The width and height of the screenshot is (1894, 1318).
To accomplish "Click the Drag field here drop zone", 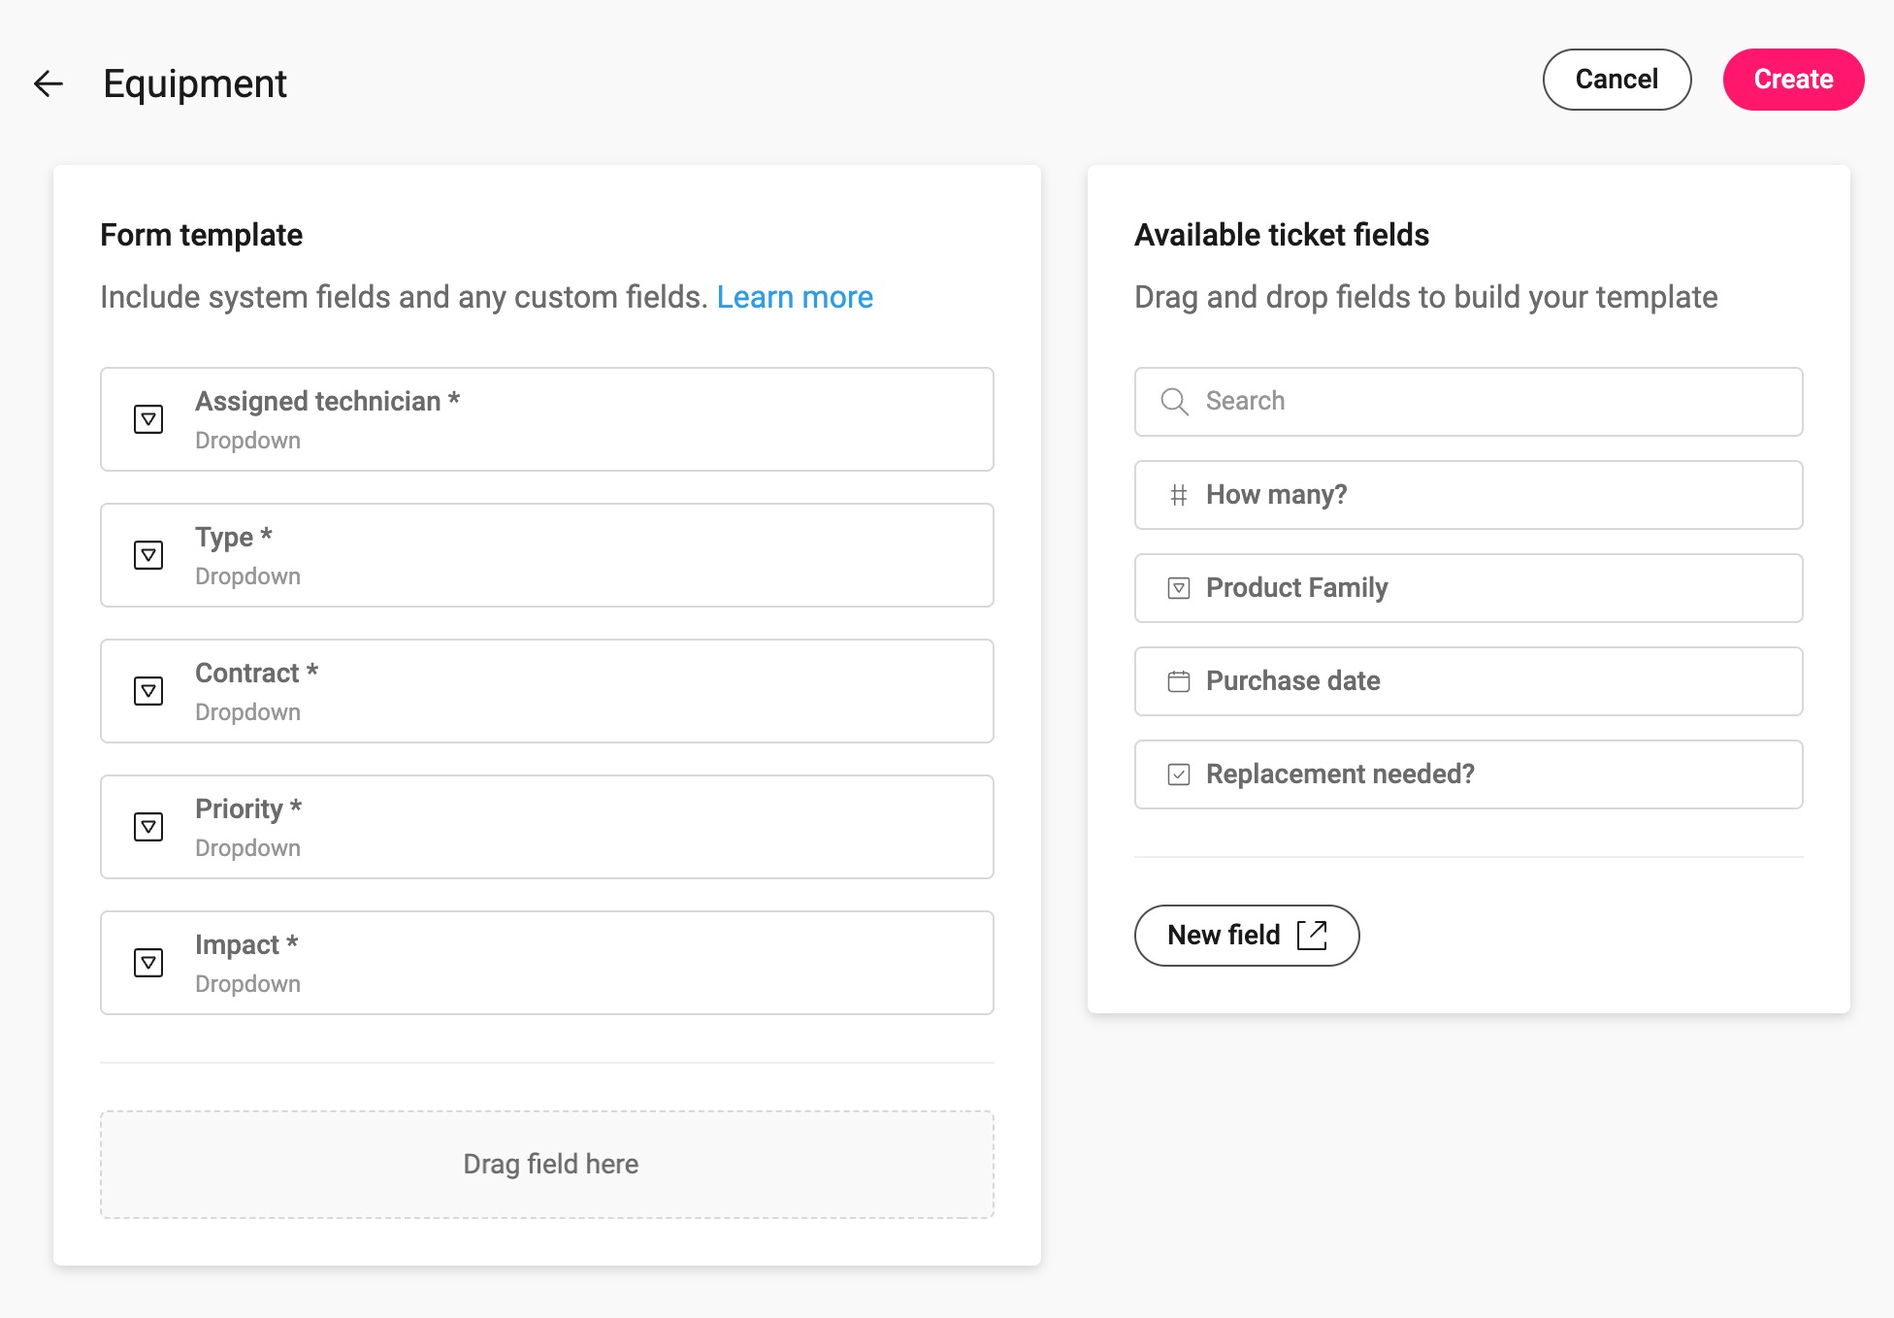I will coord(547,1165).
